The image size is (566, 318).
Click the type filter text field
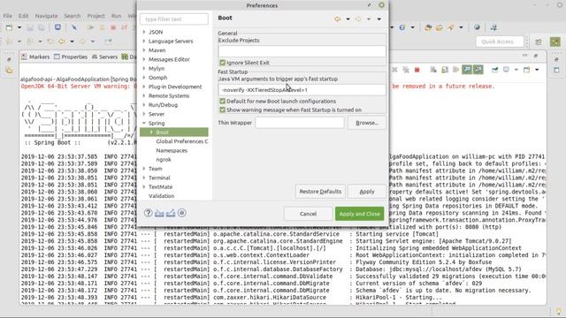pos(174,19)
